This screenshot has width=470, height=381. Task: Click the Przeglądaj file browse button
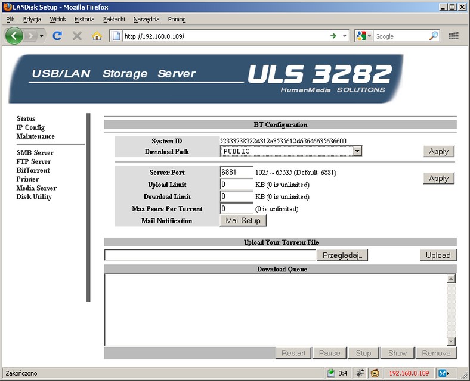click(342, 255)
